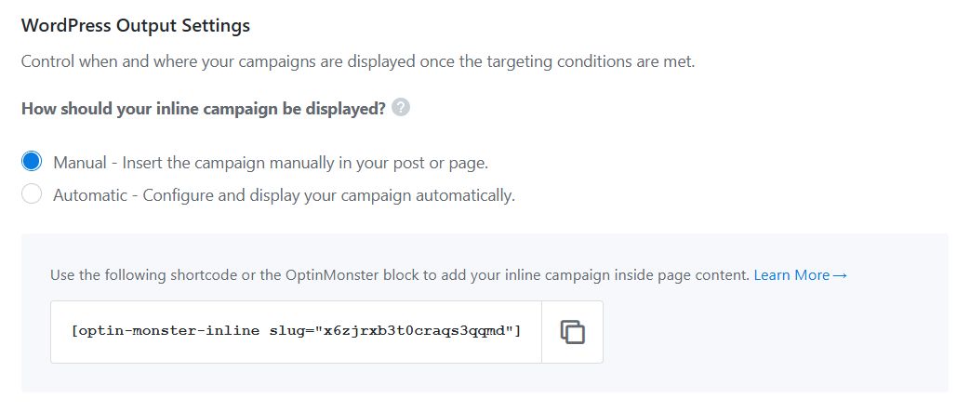Copy the shortcode with the copy icon
The image size is (970, 412).
pos(572,331)
